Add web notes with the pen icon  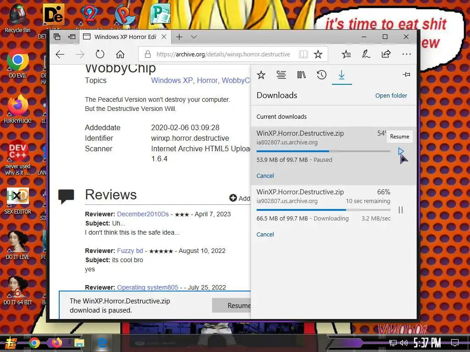coord(366,54)
